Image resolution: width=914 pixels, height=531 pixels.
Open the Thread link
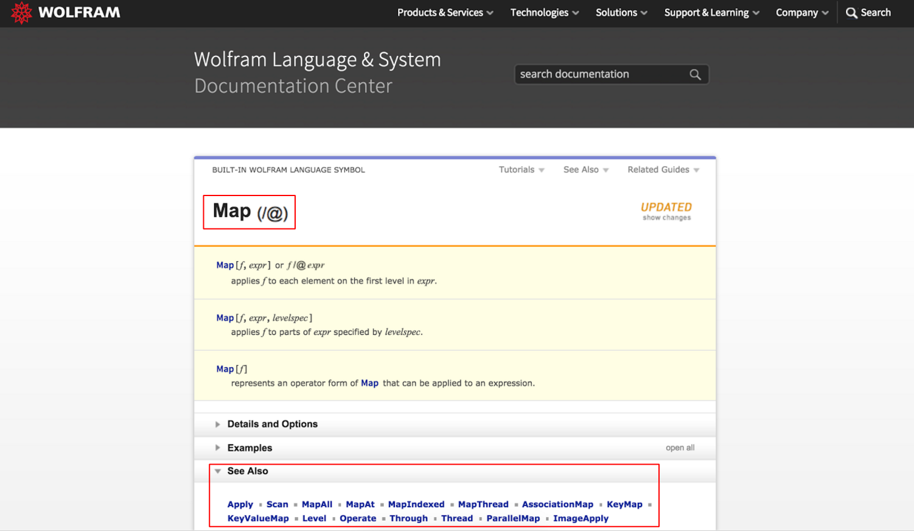click(x=457, y=519)
